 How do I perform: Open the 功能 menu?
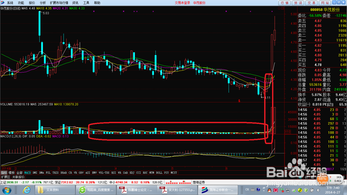point(21,3)
